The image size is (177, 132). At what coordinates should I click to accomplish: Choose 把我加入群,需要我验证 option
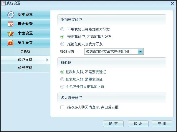[x=62, y=79]
